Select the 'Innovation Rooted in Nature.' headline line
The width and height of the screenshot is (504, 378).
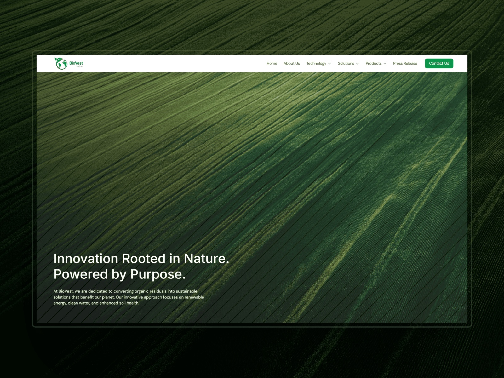[x=141, y=259]
